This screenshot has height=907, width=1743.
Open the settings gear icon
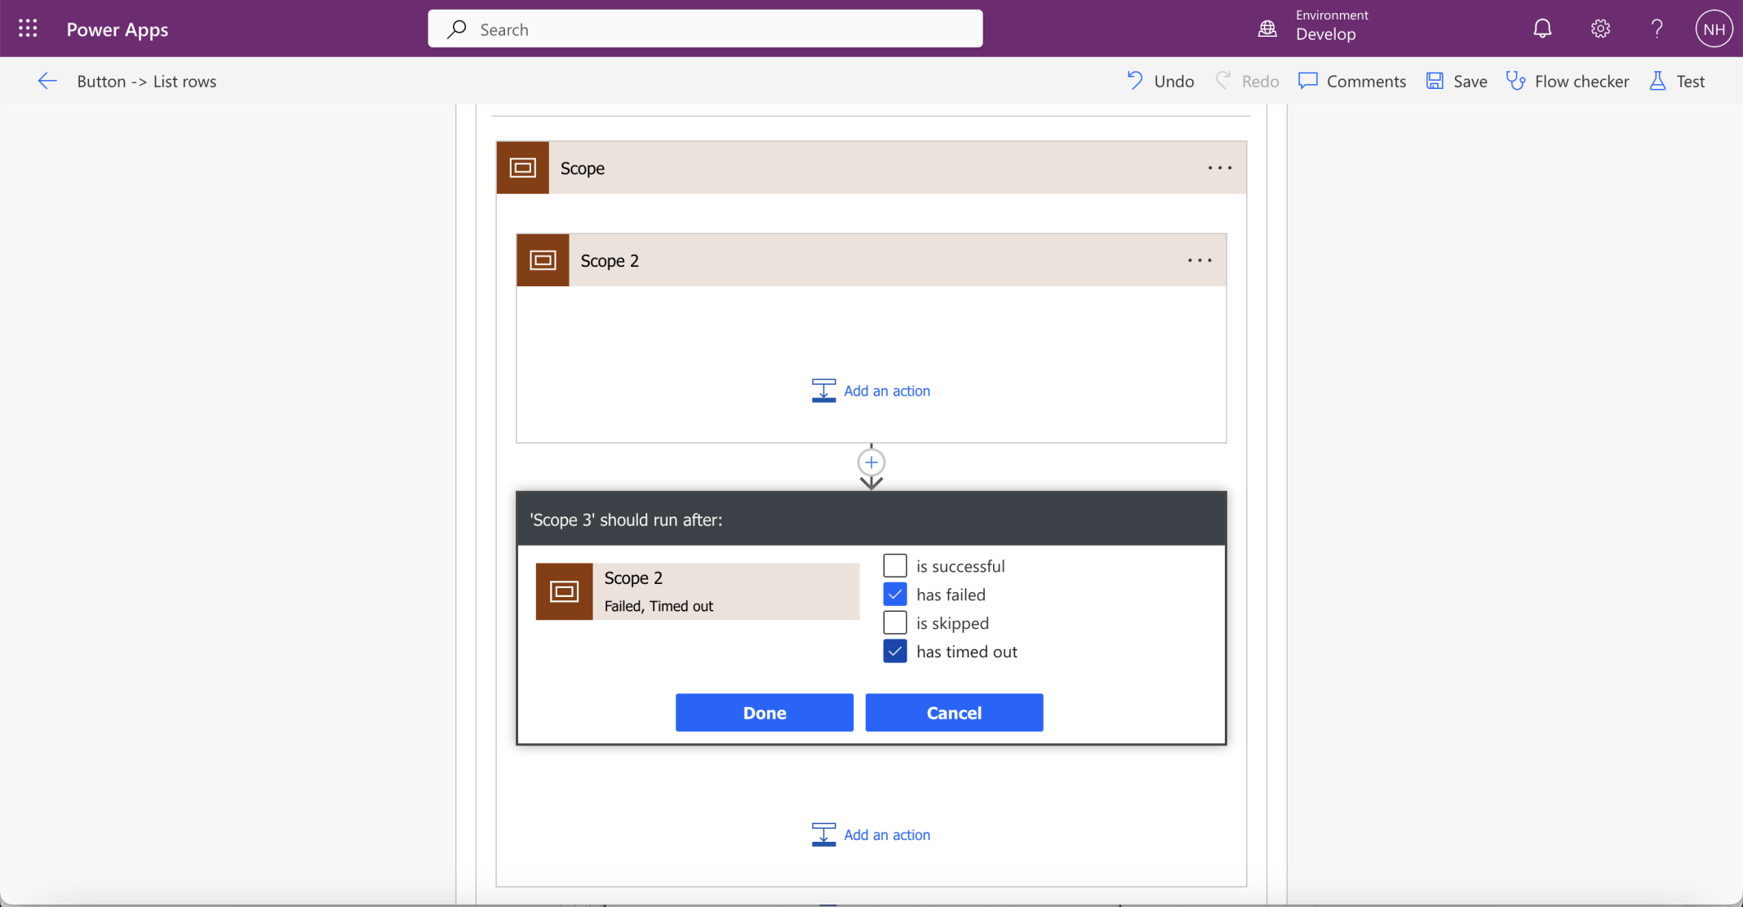coord(1599,29)
